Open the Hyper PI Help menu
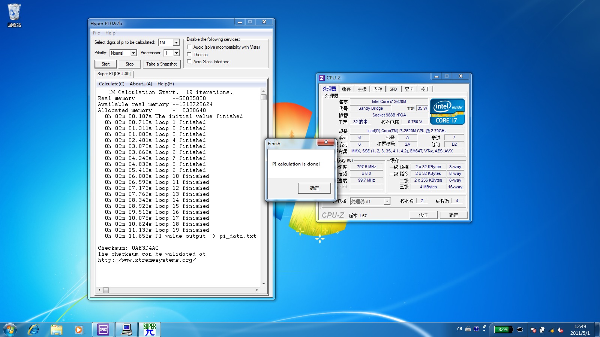This screenshot has width=600, height=337. 110,33
